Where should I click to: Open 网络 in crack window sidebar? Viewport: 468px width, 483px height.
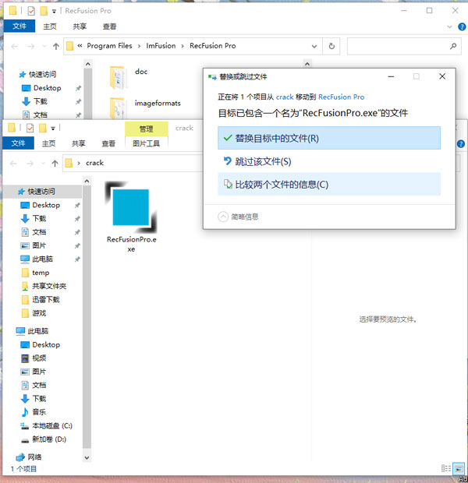point(34,457)
